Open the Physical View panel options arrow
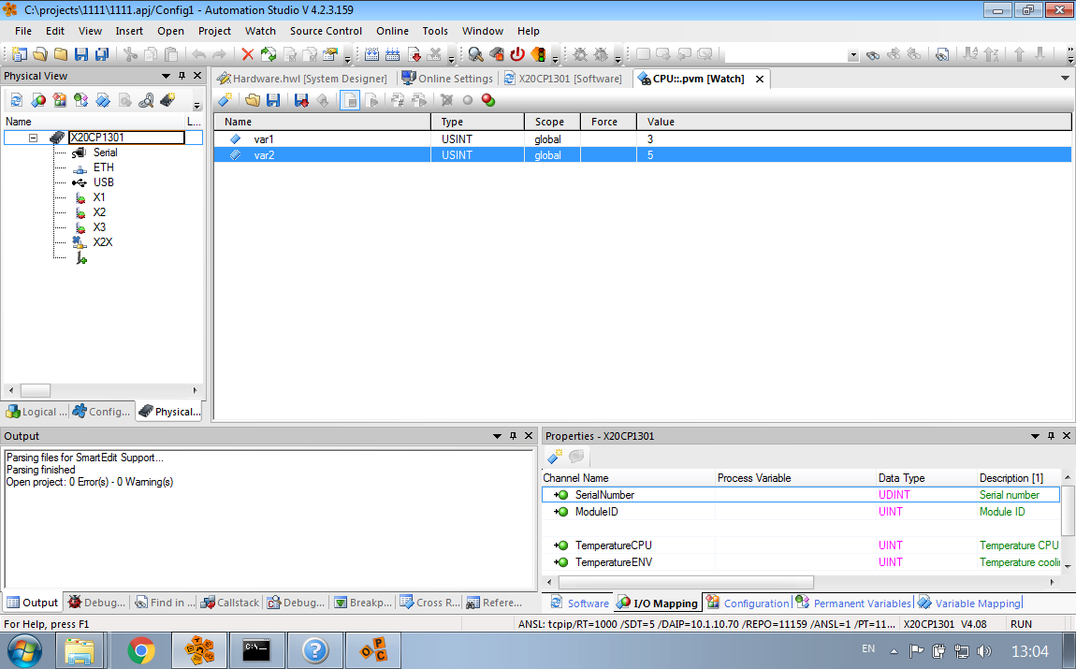Image resolution: width=1076 pixels, height=669 pixels. [x=166, y=76]
